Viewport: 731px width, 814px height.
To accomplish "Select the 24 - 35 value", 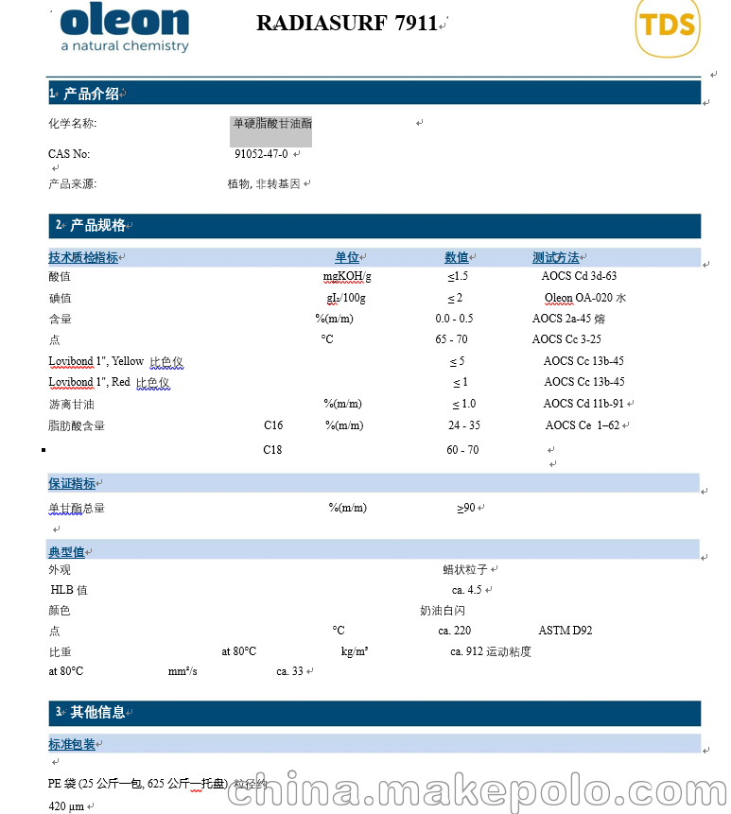I will click(x=464, y=425).
